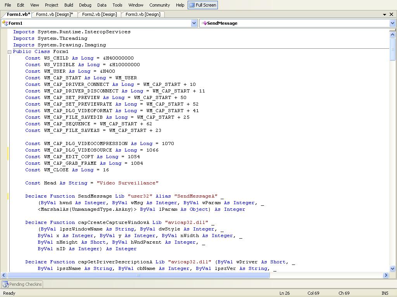Image resolution: width=397 pixels, height=297 pixels.
Task: Open the Build menu
Action: [x=69, y=5]
